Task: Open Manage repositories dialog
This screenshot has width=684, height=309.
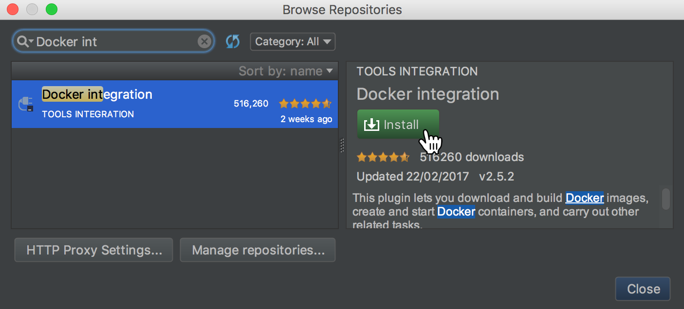Action: click(258, 250)
